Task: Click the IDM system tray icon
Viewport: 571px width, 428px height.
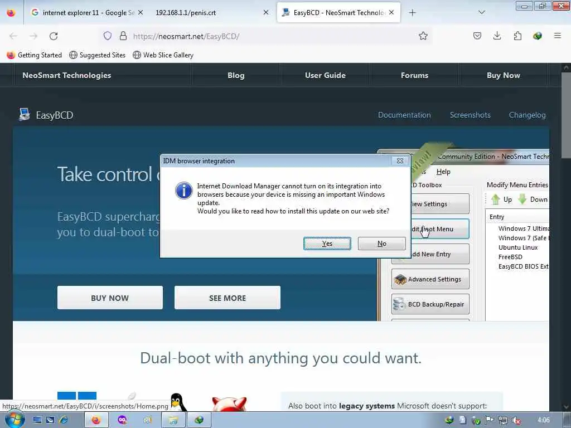Action: tap(449, 420)
